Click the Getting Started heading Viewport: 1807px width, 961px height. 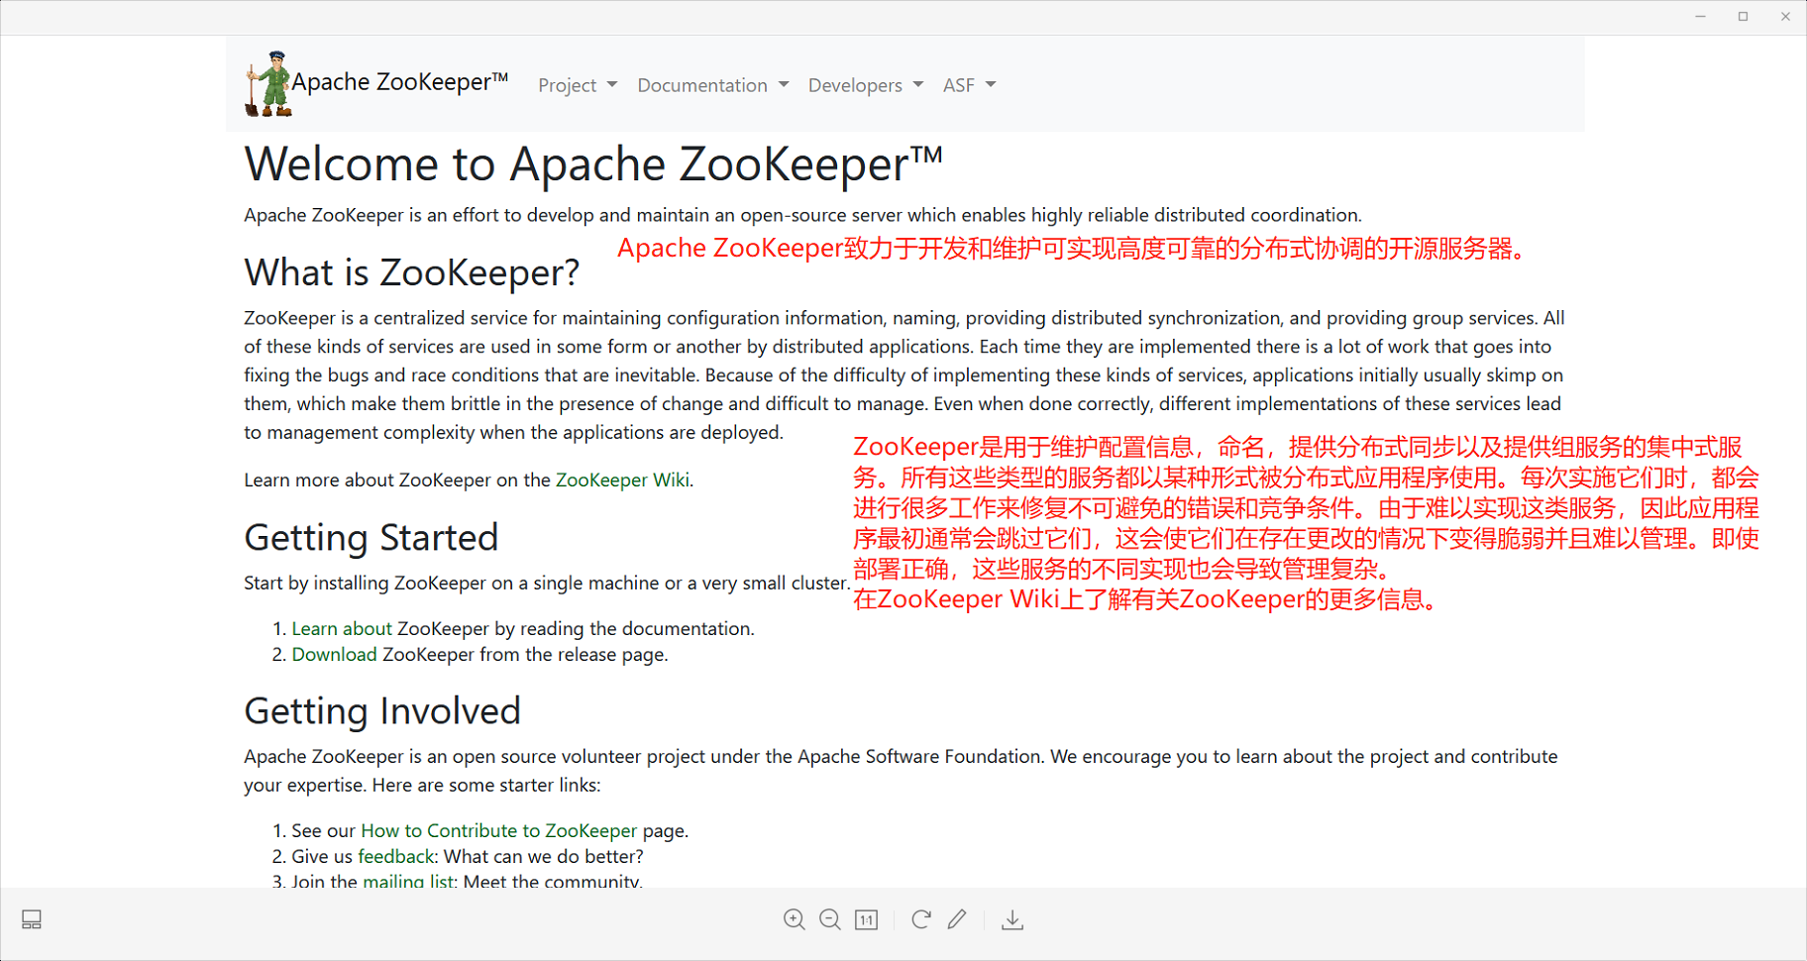[x=372, y=538]
